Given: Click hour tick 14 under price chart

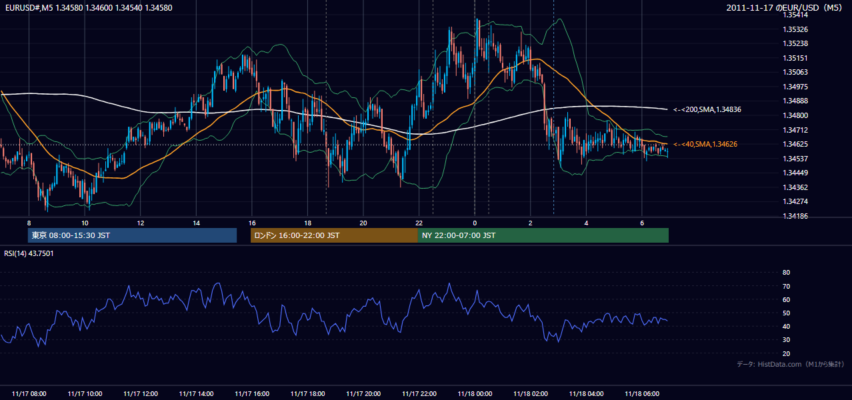Looking at the screenshot, I should pos(196,223).
